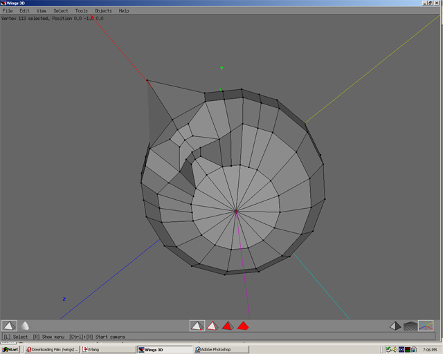
Task: Open the Edit menu
Action: (25, 11)
